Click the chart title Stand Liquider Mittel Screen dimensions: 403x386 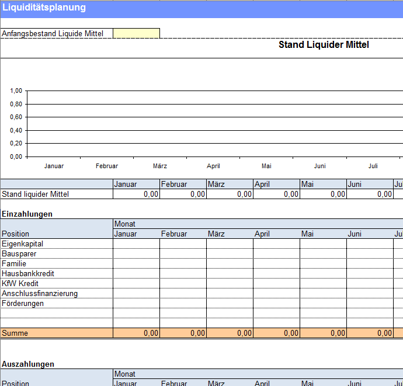coord(324,45)
